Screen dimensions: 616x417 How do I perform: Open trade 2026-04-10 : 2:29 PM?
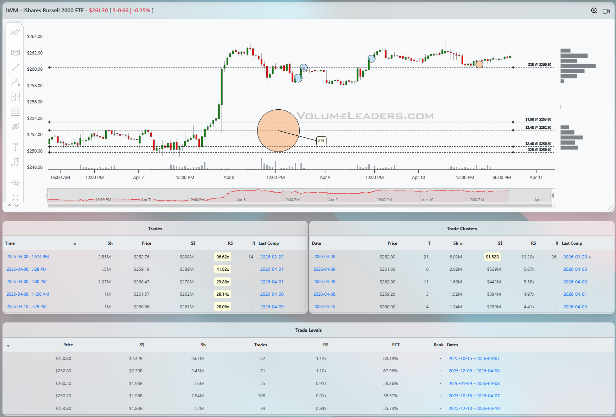(x=26, y=307)
